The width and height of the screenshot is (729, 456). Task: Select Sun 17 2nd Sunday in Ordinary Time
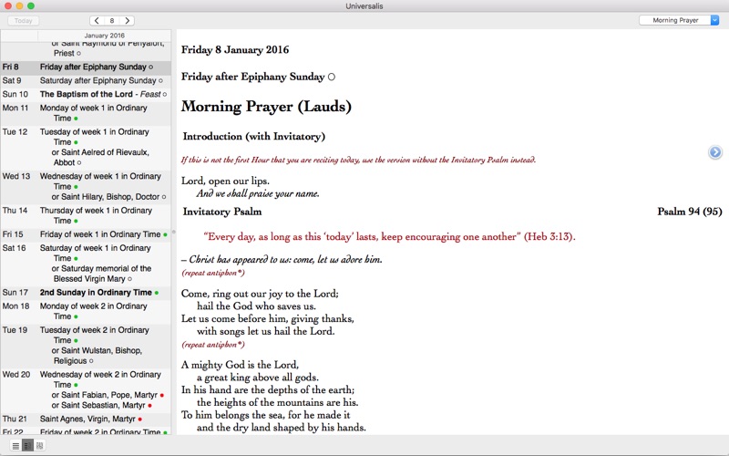[x=86, y=293]
